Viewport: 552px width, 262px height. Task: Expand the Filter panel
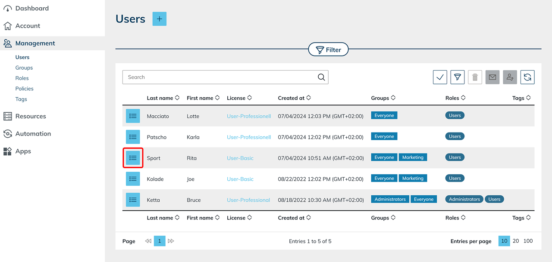pos(328,50)
